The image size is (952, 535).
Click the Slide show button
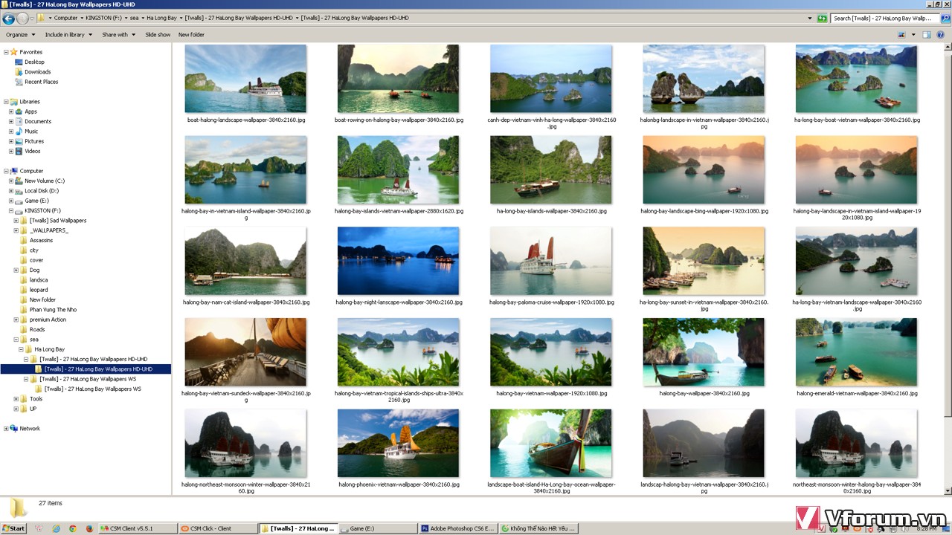pos(158,34)
